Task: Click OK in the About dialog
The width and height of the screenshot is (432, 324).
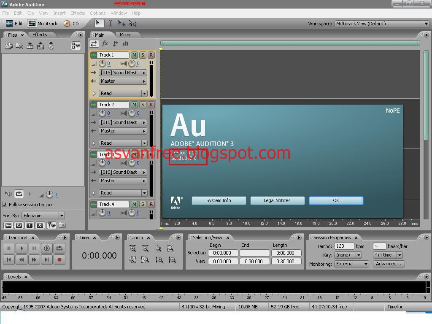Action: click(x=336, y=200)
